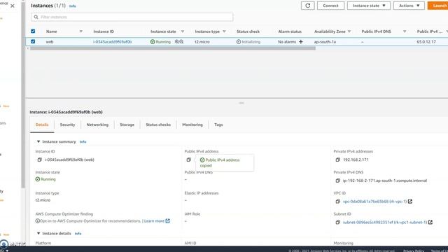
Task: Open instance ID link in table
Action: click(113, 42)
